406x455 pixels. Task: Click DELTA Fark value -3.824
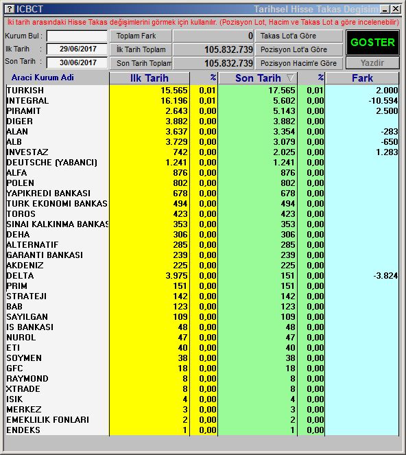coord(385,276)
